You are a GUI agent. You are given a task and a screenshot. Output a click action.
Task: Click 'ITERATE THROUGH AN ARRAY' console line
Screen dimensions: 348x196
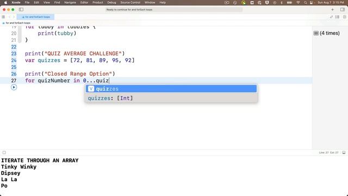click(x=40, y=161)
